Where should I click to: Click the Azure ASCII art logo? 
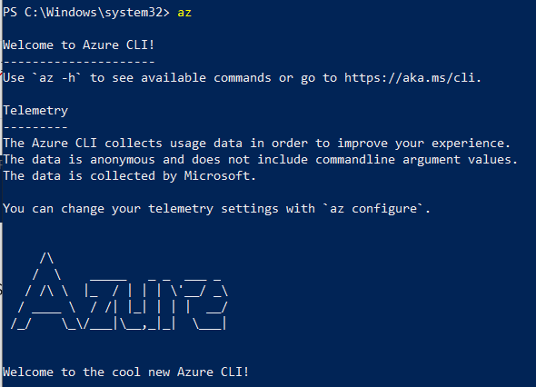[x=119, y=292]
